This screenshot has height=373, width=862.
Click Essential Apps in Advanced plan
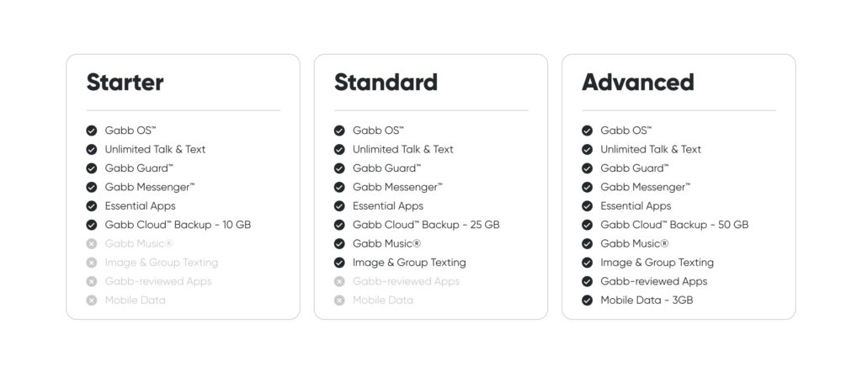click(x=636, y=205)
